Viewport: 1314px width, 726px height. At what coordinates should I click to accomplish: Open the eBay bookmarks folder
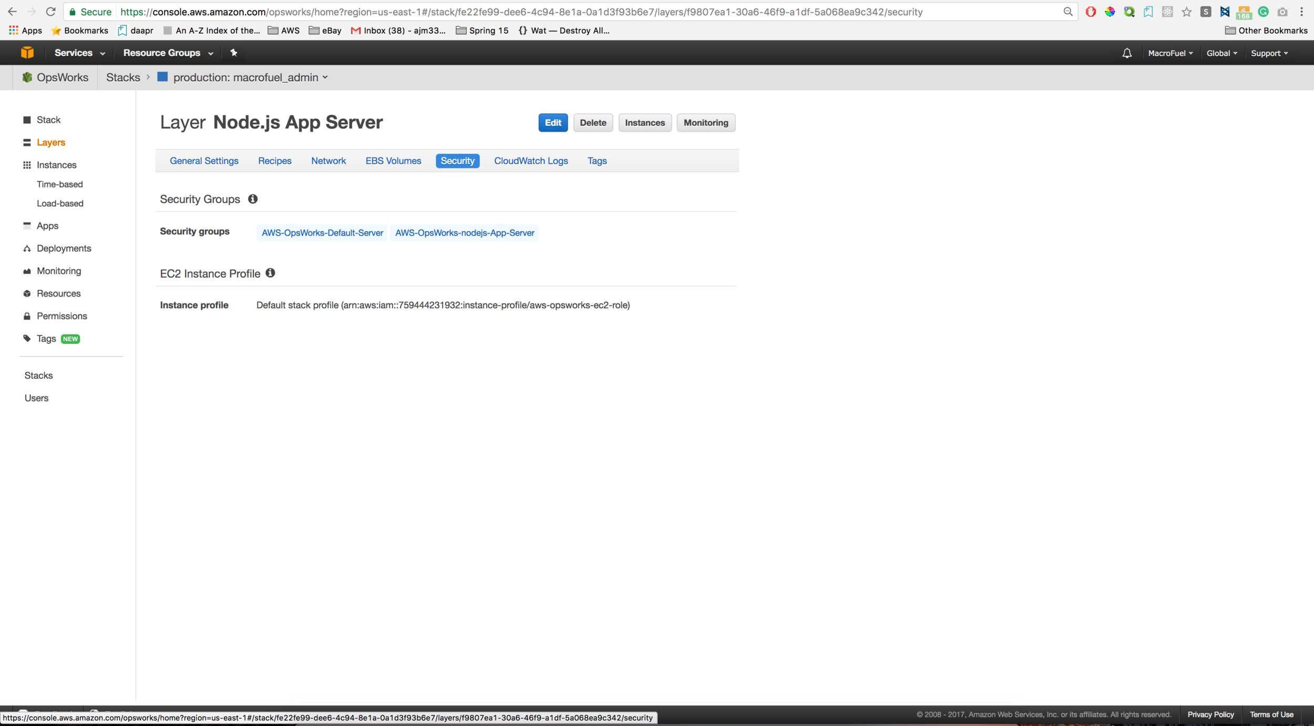325,30
